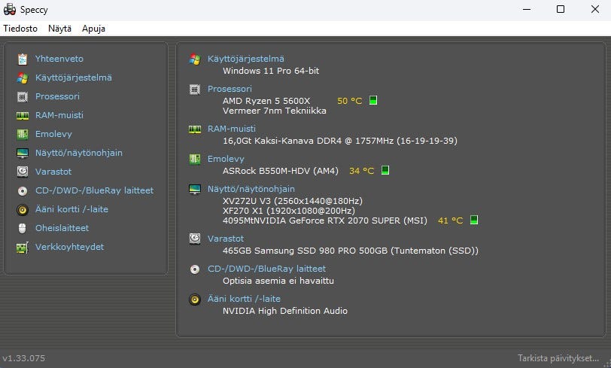Select Ääni kortti /-laite in the sidebar
This screenshot has width=611, height=368.
coord(71,209)
